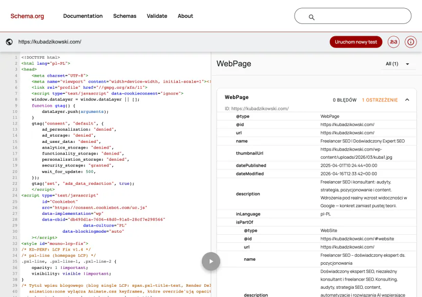
Task: Focus the site search field
Action: (353, 16)
